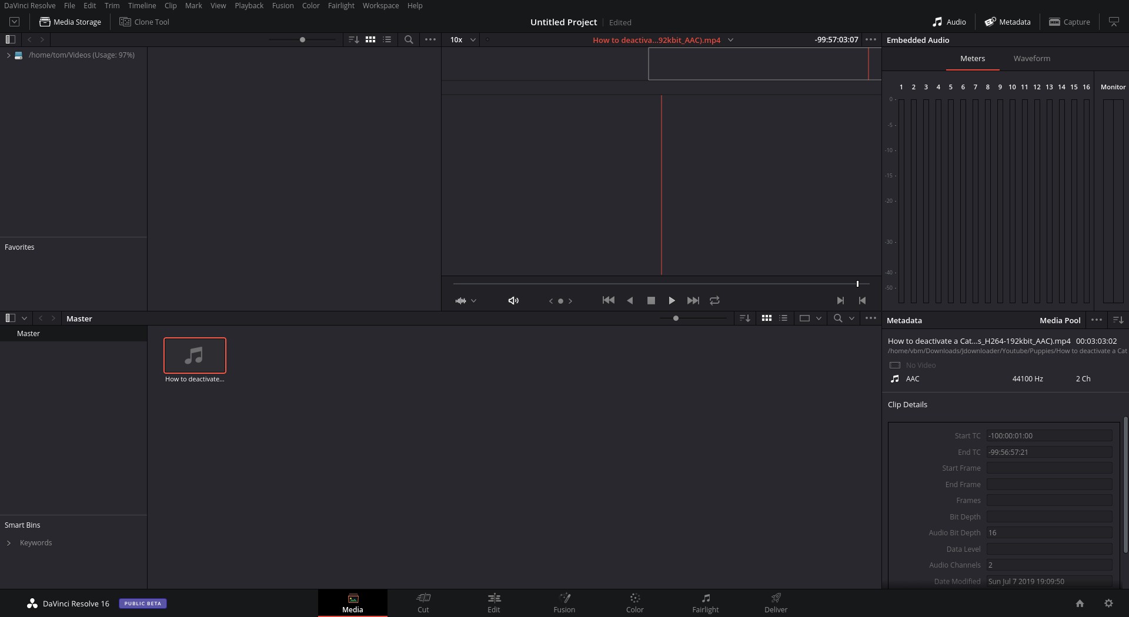Open the Playback menu
Viewport: 1129px width, 617px height.
(x=249, y=5)
